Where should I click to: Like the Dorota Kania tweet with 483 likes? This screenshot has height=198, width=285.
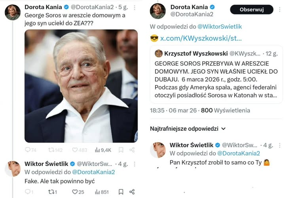click(75, 150)
